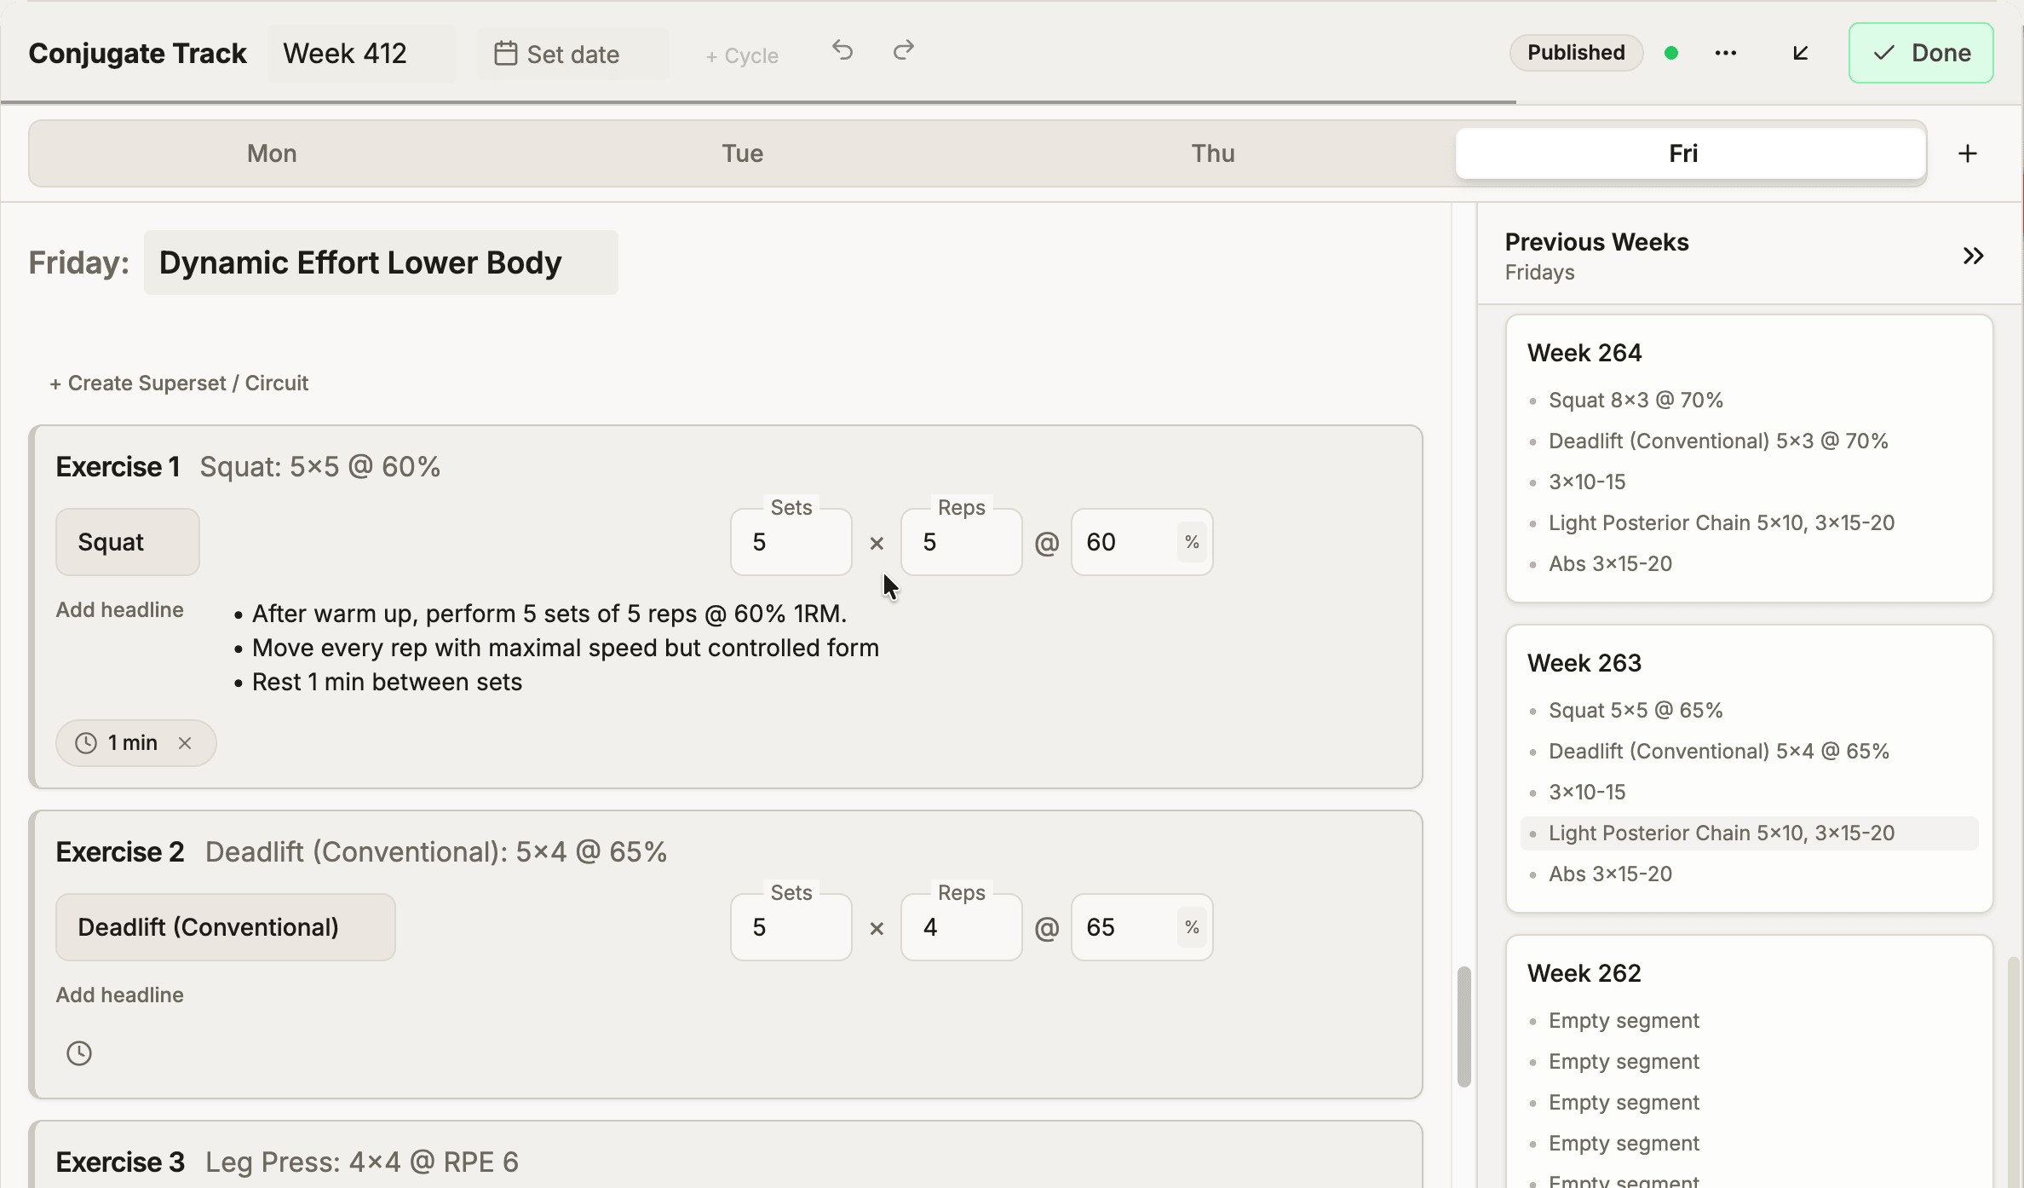2024x1188 pixels.
Task: Click highlighted Light Posterior Chain in Week 263
Action: tap(1750, 833)
